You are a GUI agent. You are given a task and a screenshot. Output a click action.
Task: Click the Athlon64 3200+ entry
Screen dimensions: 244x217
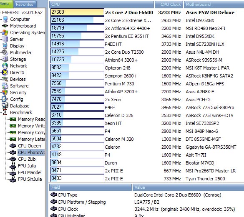121,60
